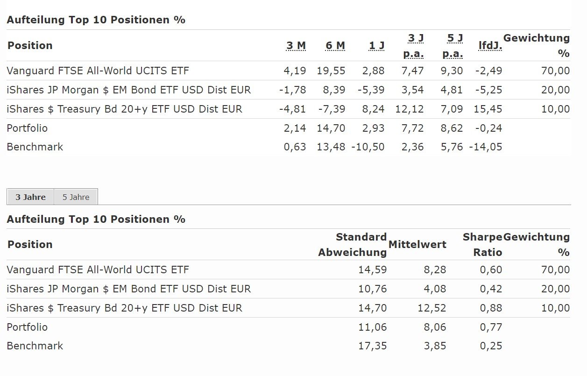The width and height of the screenshot is (587, 376).
Task: Select the 3 Jahre tab
Action: (30, 197)
